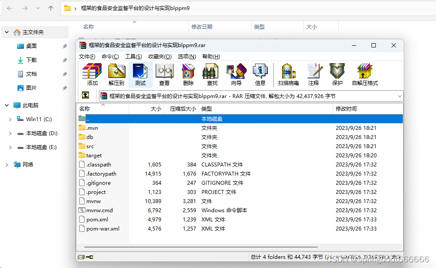Open the File (文件) menu
436x268 pixels.
point(87,57)
